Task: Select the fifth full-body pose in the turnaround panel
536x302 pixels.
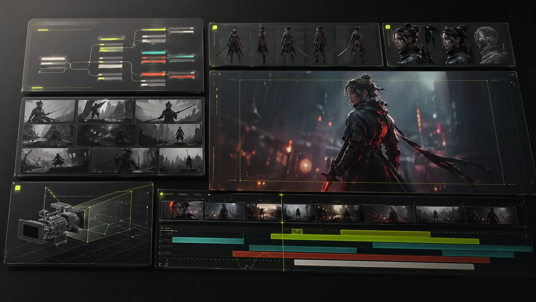Action: click(356, 44)
